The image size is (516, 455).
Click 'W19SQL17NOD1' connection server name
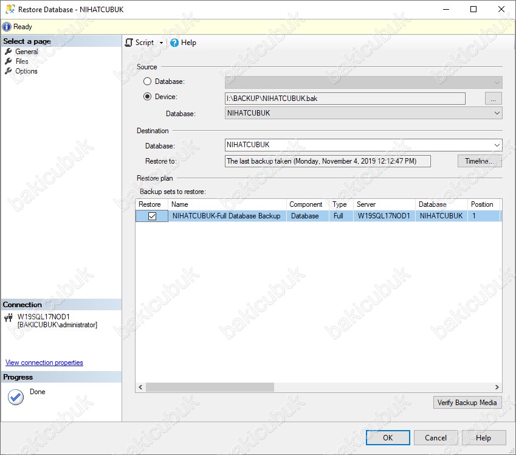click(43, 317)
